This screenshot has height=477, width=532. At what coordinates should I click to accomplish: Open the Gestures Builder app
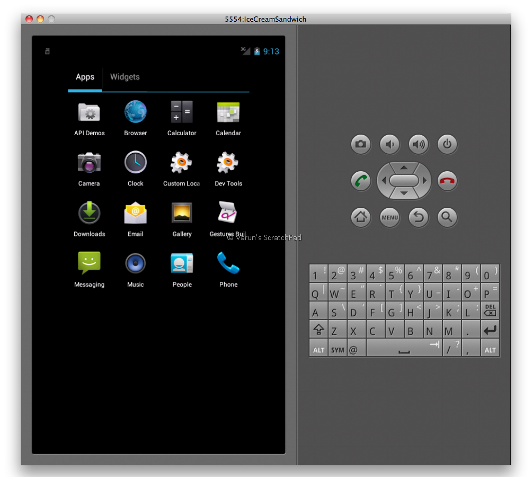point(228,219)
